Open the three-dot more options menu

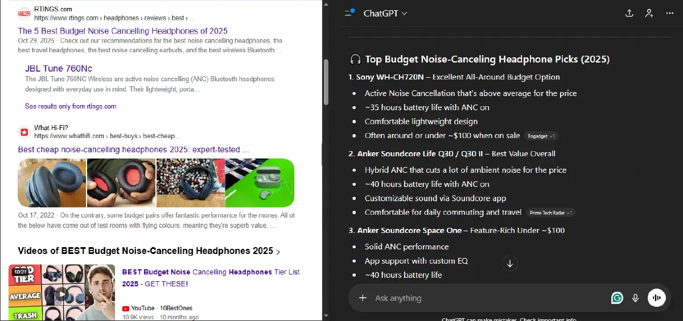(669, 13)
